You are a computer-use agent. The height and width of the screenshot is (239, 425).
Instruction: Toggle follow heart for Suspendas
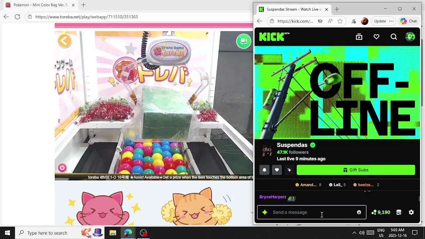[x=277, y=170]
